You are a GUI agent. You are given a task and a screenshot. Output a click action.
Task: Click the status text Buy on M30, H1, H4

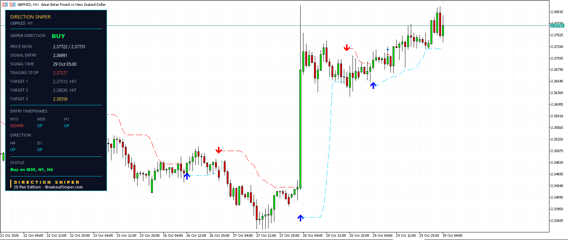[32, 170]
